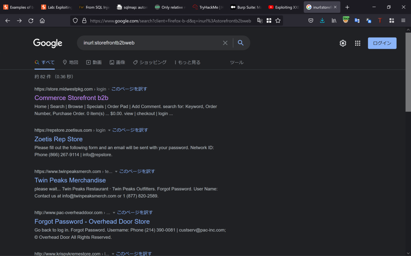Open the Firefox home page
The width and height of the screenshot is (411, 256).
tap(42, 21)
